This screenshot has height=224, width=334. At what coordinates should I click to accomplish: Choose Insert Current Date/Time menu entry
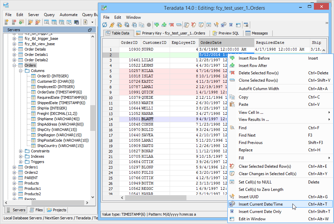(x=280, y=204)
